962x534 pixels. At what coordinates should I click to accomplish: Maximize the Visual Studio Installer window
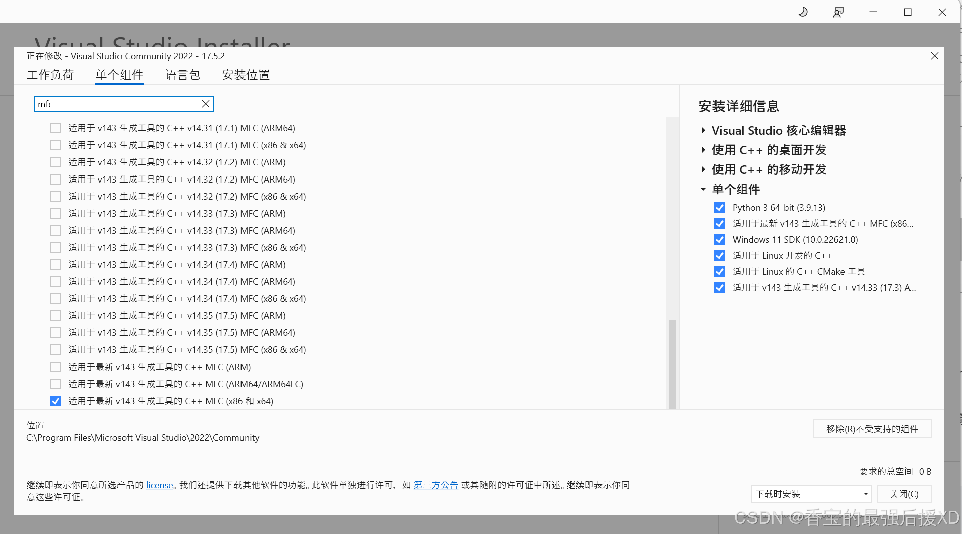coord(908,12)
